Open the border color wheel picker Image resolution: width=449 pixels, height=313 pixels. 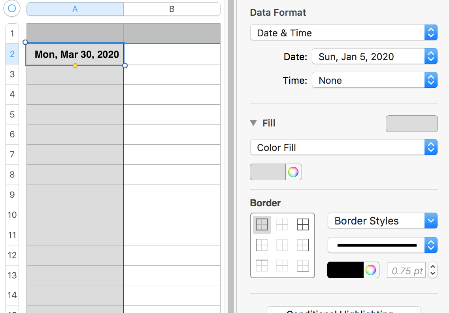tap(370, 270)
